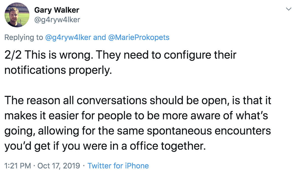Image resolution: width=293 pixels, height=176 pixels.
Task: Expand the tweet options chevron
Action: pos(288,9)
